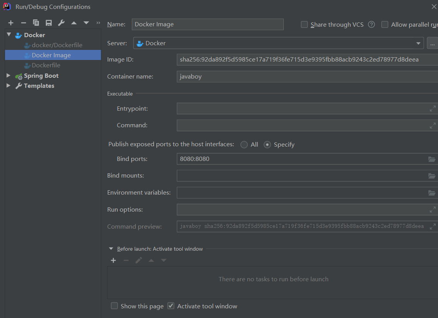
Task: Open the help icon beside Share through VCS
Action: coord(371,25)
